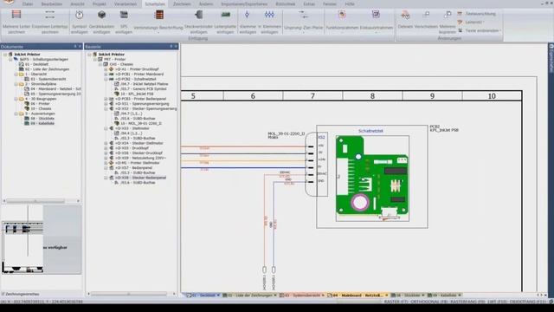The width and height of the screenshot is (554, 312).
Task: Click n Klemmen einfügen icon
Action: tap(269, 15)
